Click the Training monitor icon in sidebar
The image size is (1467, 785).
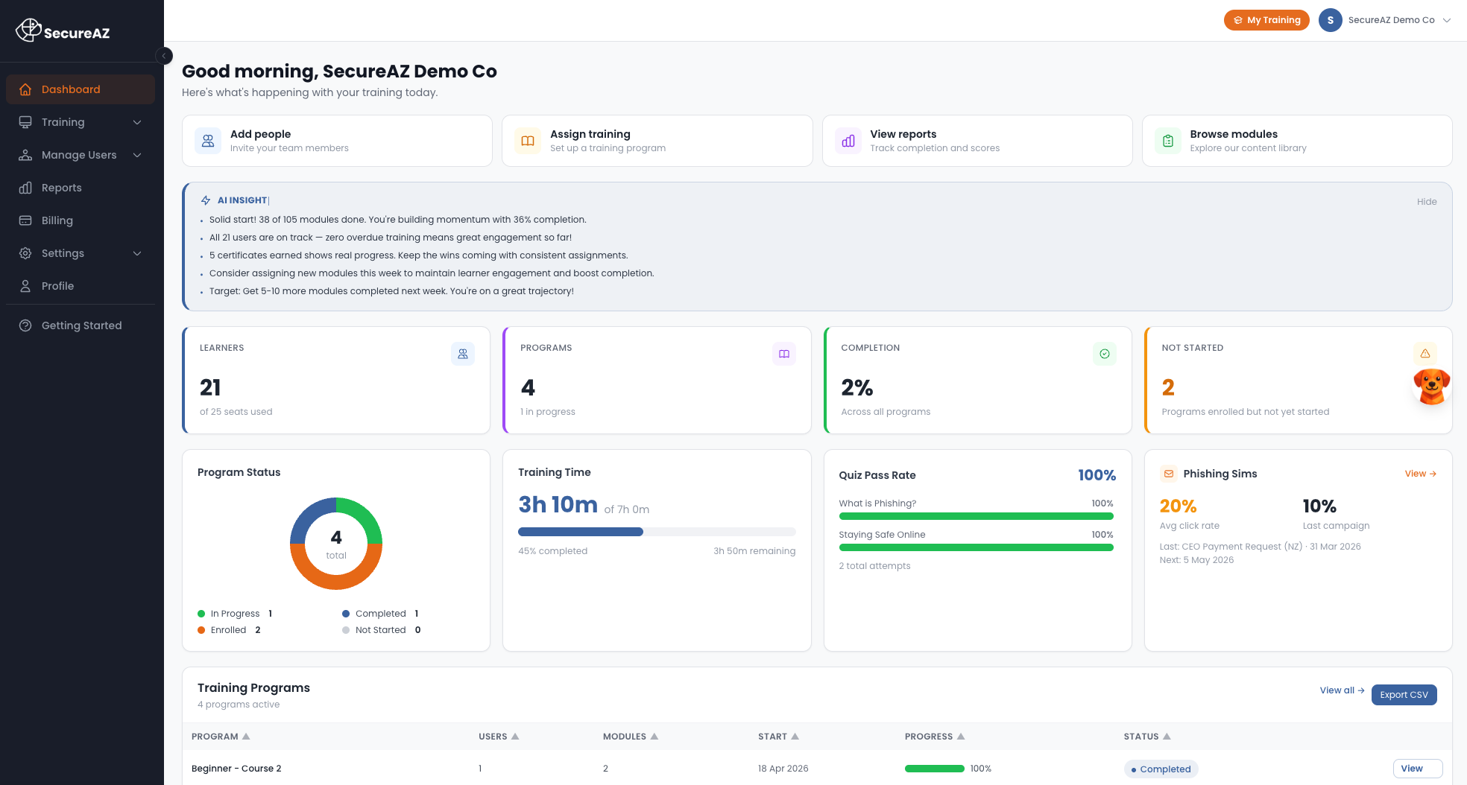click(x=25, y=122)
